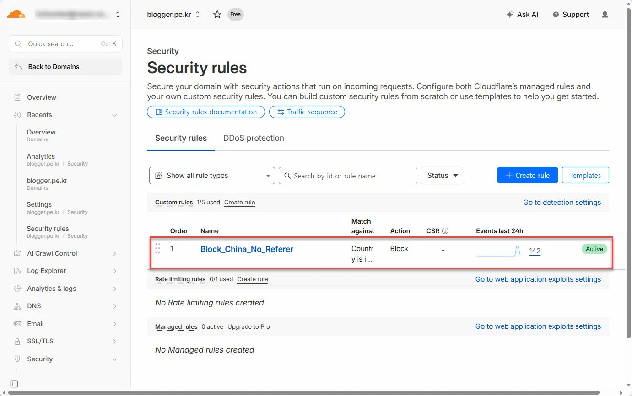
Task: Star the blogger.pe.kr domain
Action: (x=217, y=15)
